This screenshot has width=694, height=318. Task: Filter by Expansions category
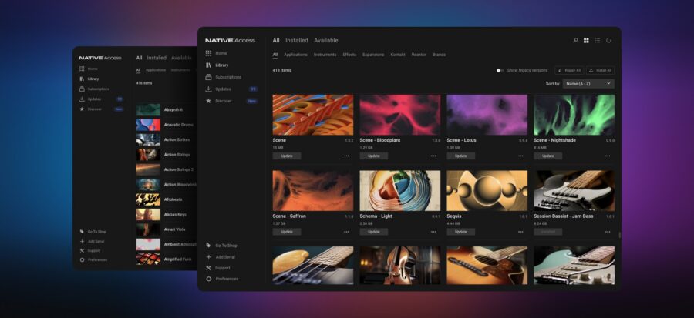[x=373, y=55]
